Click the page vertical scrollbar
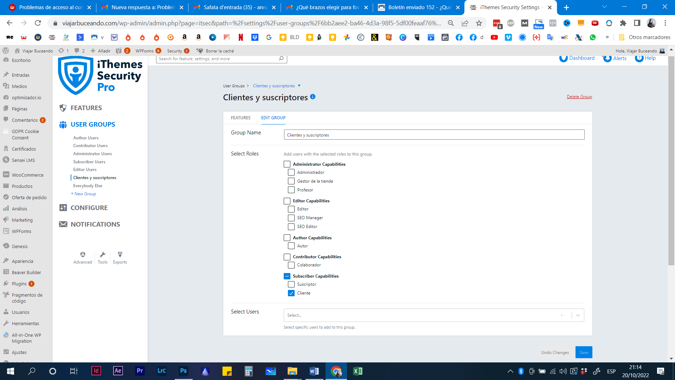 click(x=671, y=160)
